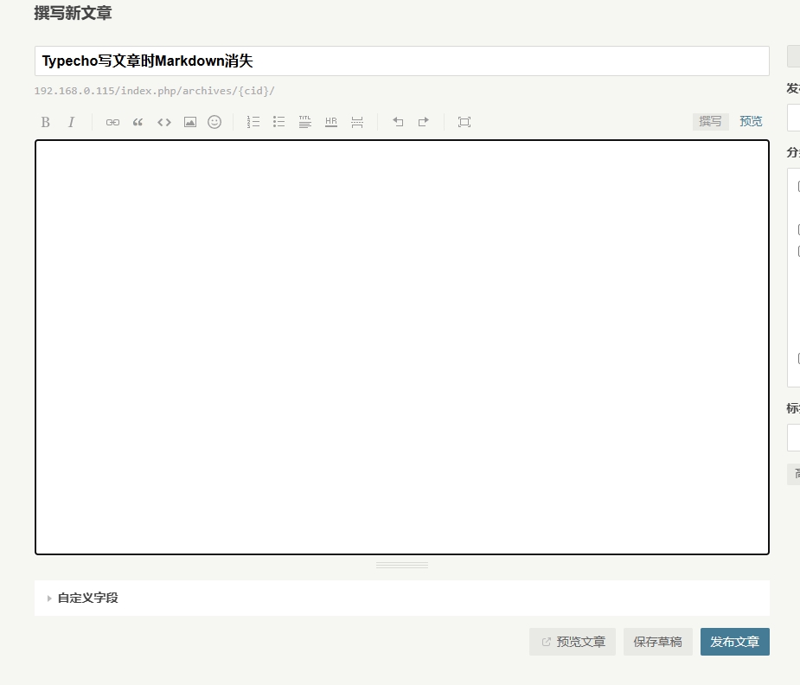Viewport: 800px width, 685px height.
Task: Click the 发布文章 publish button
Action: (x=734, y=642)
